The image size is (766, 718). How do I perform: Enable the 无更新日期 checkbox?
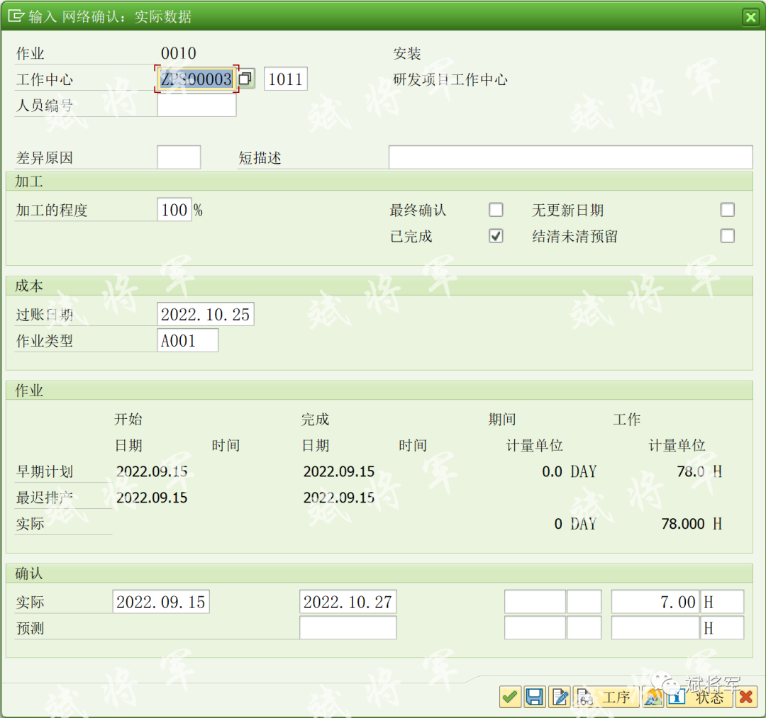click(x=728, y=210)
